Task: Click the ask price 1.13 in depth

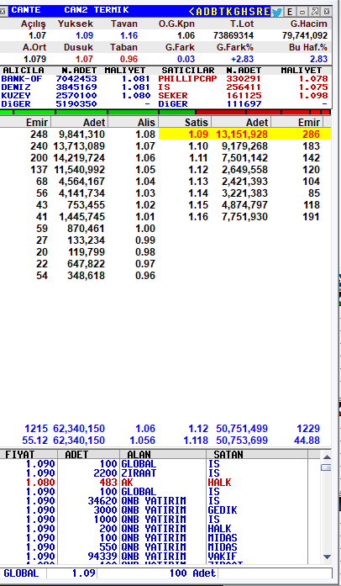Action: pyautogui.click(x=198, y=182)
